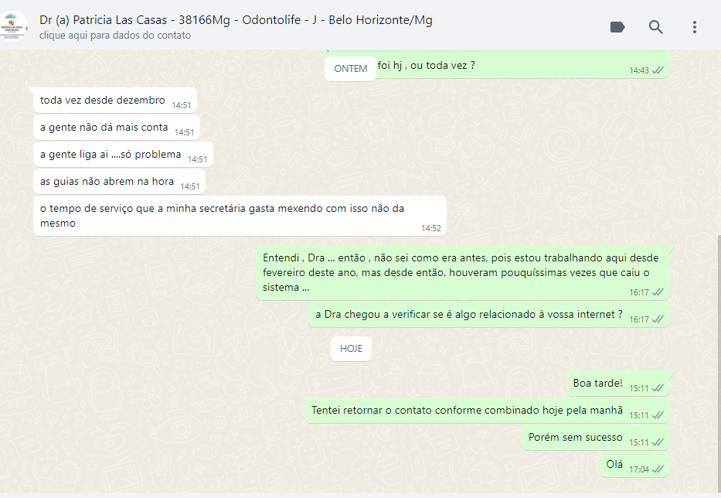Click read receipt ticks on 'Olá' message

pyautogui.click(x=658, y=469)
